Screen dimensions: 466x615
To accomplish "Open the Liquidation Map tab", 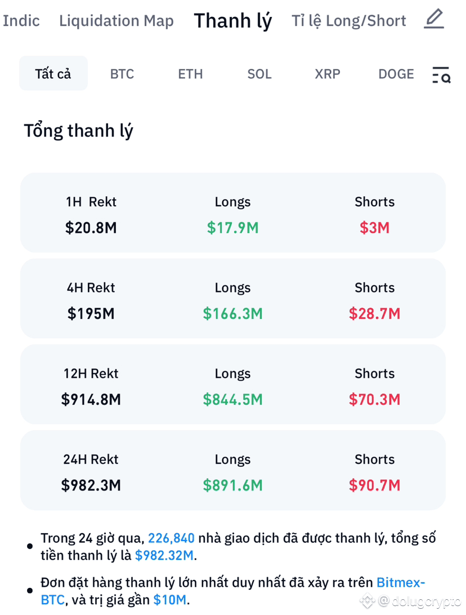I will pyautogui.click(x=116, y=20).
